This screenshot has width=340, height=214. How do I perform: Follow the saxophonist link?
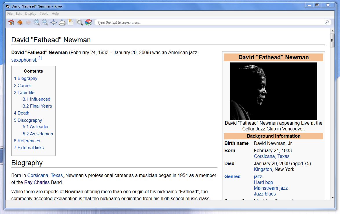click(x=24, y=60)
